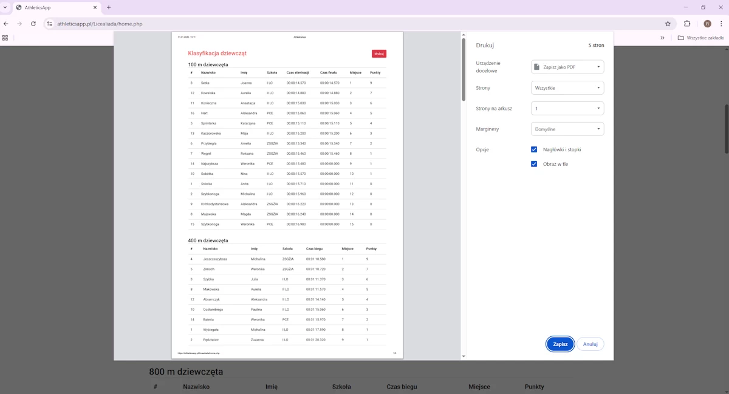The width and height of the screenshot is (729, 394).
Task: Open destination dropdown Zapisz jako PDF
Action: (567, 67)
